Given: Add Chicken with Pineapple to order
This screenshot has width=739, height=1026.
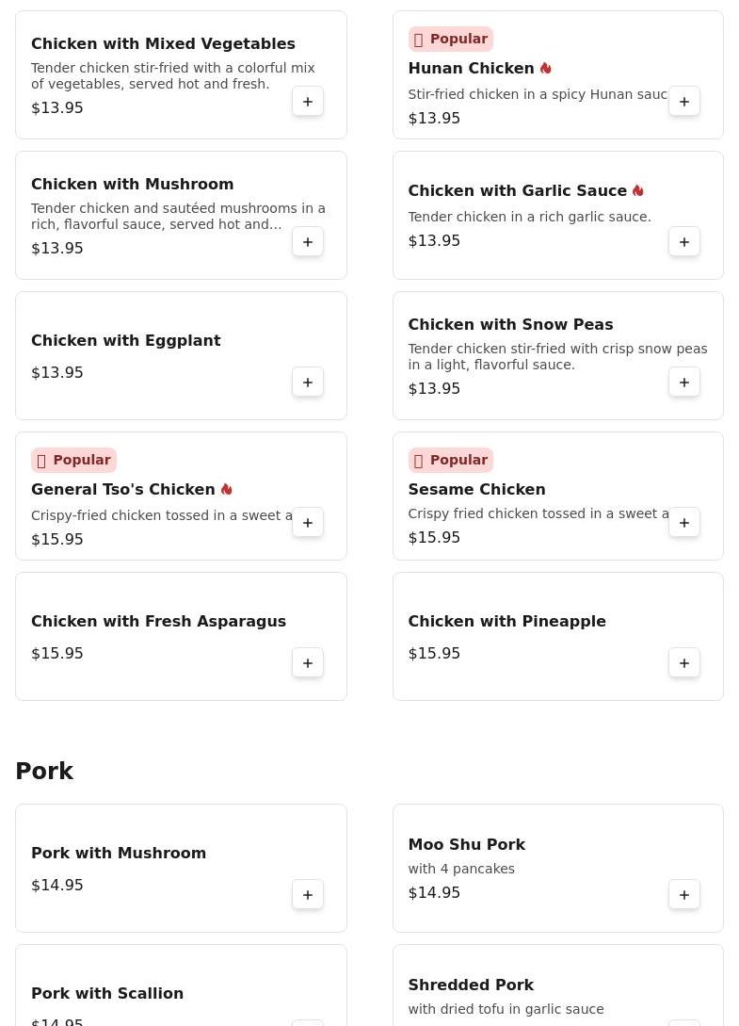Looking at the screenshot, I should pyautogui.click(x=684, y=663).
